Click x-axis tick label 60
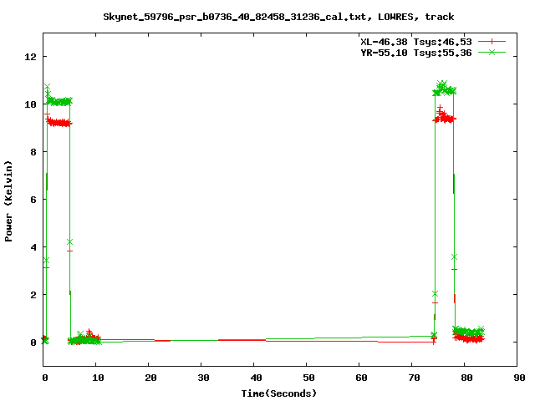This screenshot has width=535, height=401. [x=361, y=378]
